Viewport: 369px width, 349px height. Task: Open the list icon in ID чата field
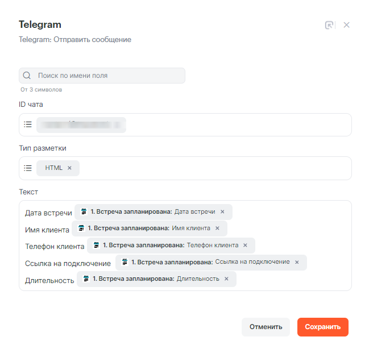click(28, 124)
